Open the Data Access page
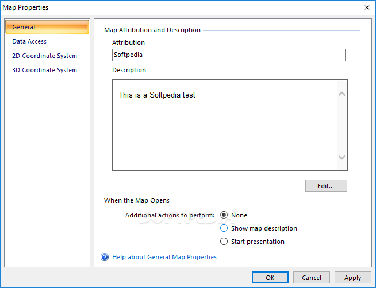376x288 pixels. coord(29,41)
